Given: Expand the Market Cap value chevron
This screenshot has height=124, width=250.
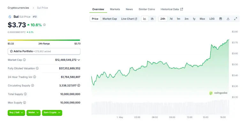Looking at the screenshot, I should point(79,60).
